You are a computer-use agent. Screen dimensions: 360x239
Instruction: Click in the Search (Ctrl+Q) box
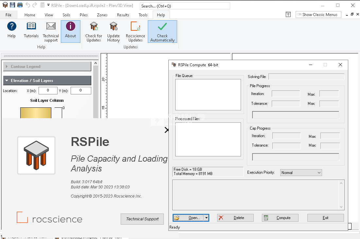[x=185, y=6]
